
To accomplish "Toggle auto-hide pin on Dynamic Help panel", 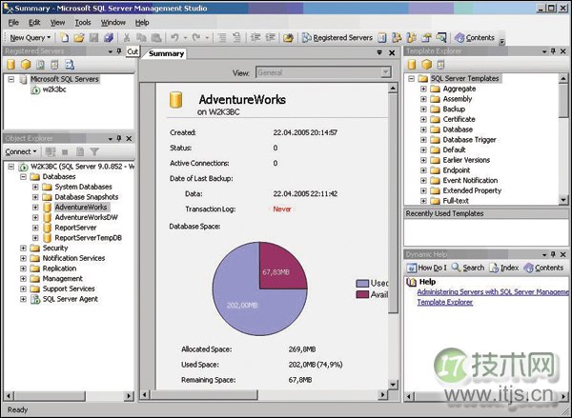I will [x=553, y=254].
